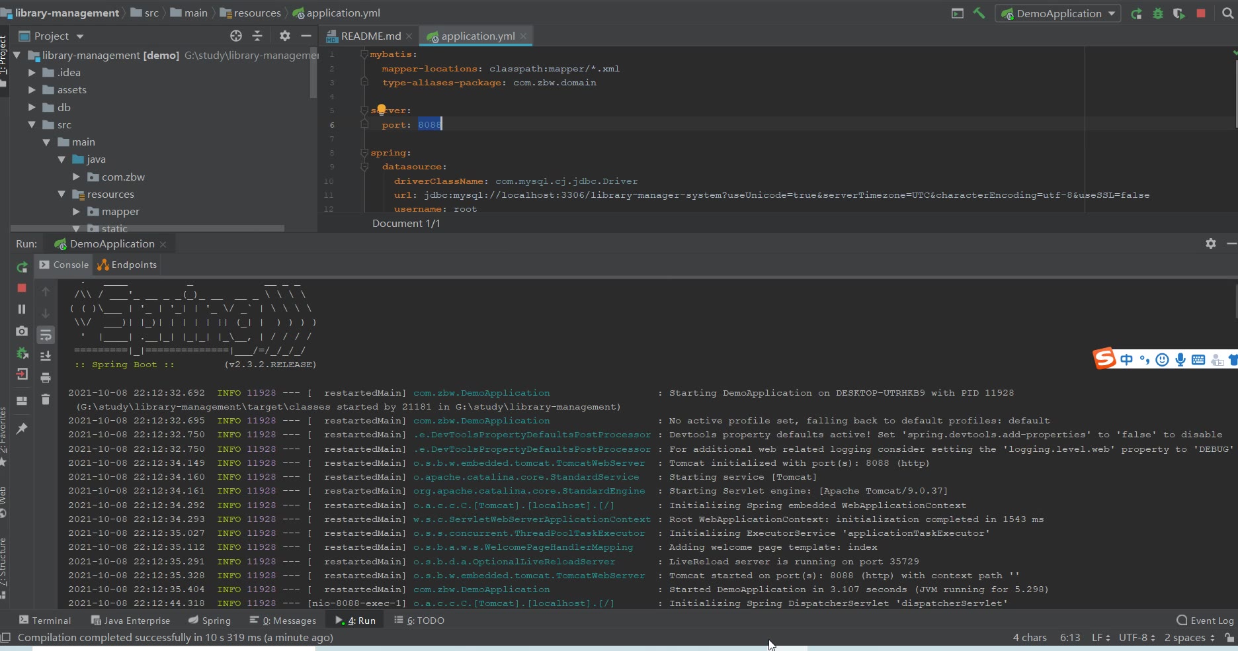Toggle scroll to end of console
The width and height of the screenshot is (1238, 651).
tap(46, 357)
